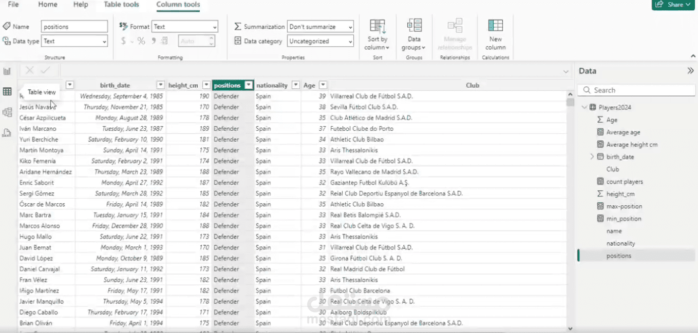The image size is (698, 333).
Task: Open height_cm column filter dropdown
Action: click(x=206, y=85)
